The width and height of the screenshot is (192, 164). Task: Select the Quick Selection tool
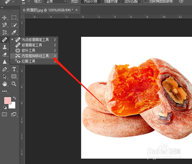14,25
